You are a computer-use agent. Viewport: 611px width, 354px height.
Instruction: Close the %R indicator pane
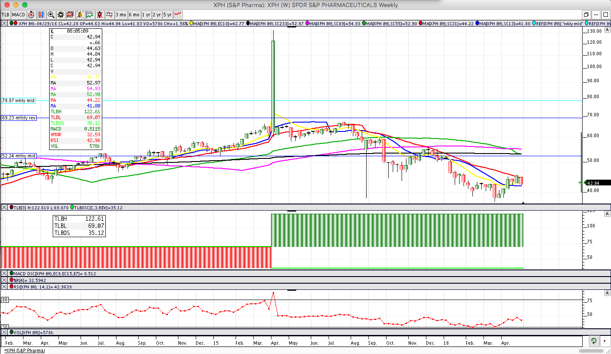coord(4,280)
